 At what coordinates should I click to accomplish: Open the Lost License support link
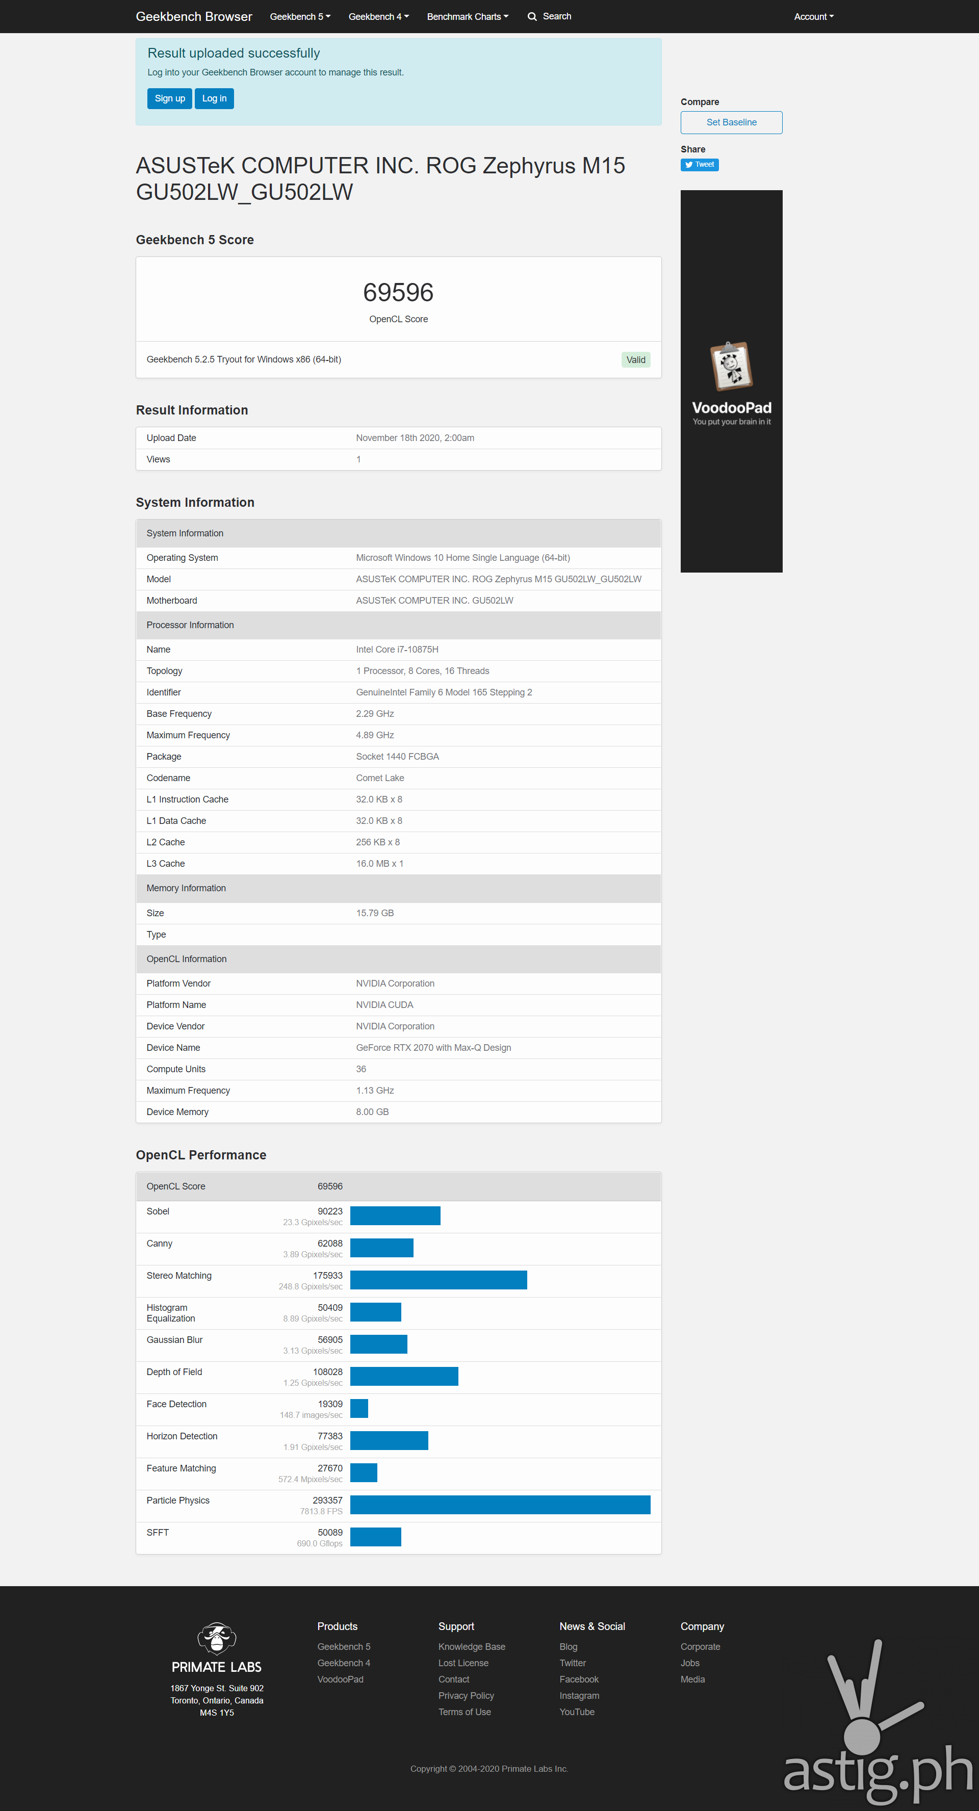(x=463, y=1663)
